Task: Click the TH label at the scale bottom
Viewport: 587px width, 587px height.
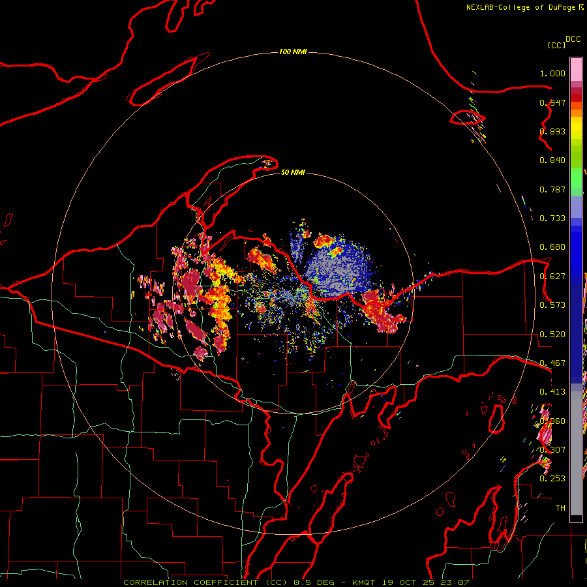Action: (x=560, y=508)
